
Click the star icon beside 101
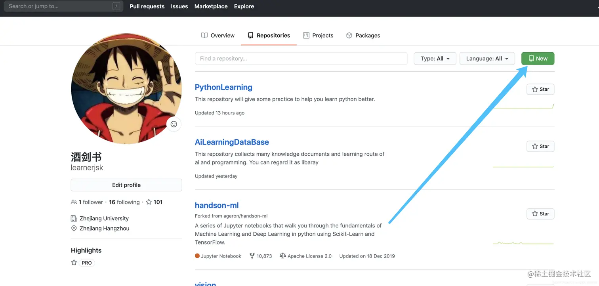(149, 202)
